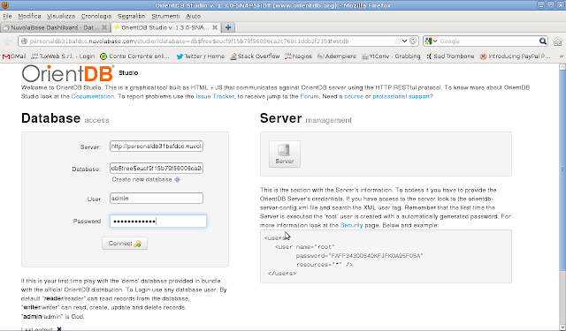Open the URL history dropdown arrow

pyautogui.click(x=405, y=41)
